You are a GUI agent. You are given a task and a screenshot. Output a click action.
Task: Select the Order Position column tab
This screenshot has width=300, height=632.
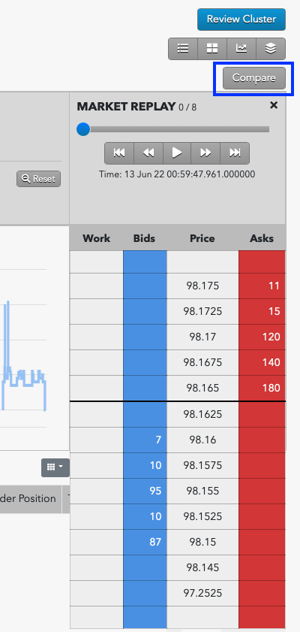coord(31,498)
